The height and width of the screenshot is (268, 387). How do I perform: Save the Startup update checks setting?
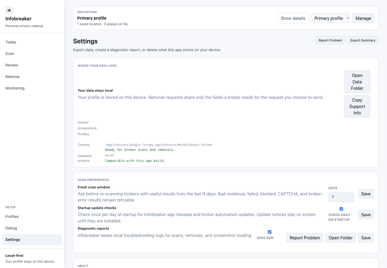(366, 215)
